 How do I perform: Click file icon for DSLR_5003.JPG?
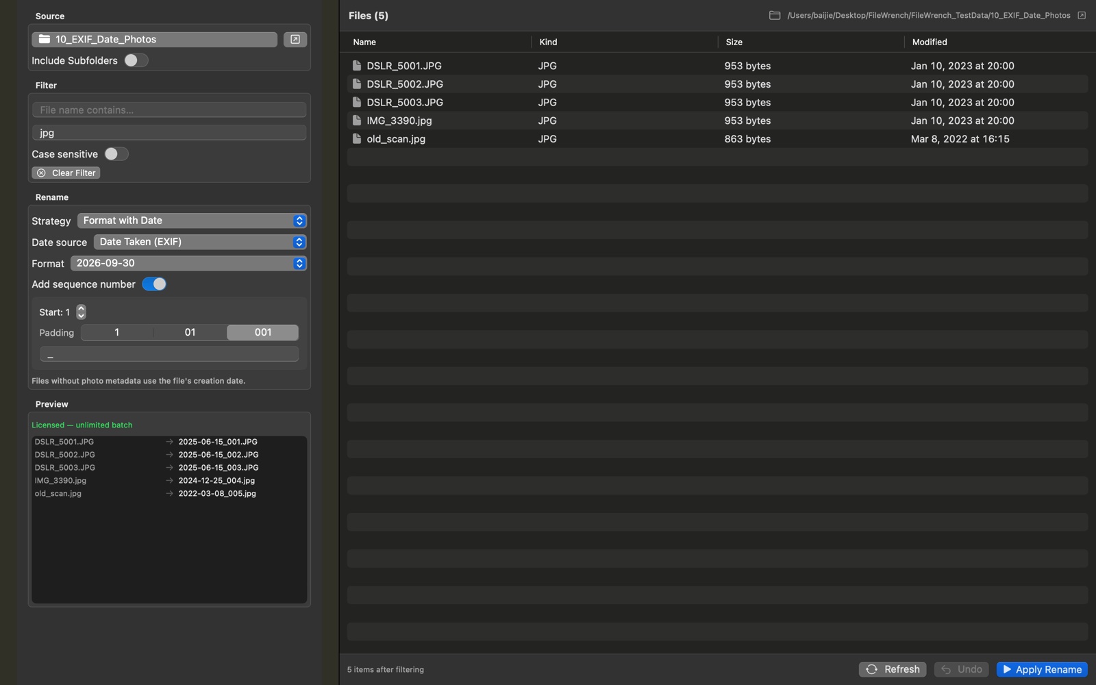pos(357,102)
